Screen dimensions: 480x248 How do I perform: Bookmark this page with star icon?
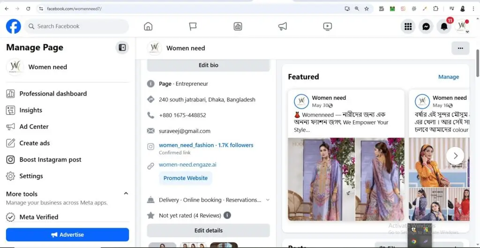coord(367,9)
